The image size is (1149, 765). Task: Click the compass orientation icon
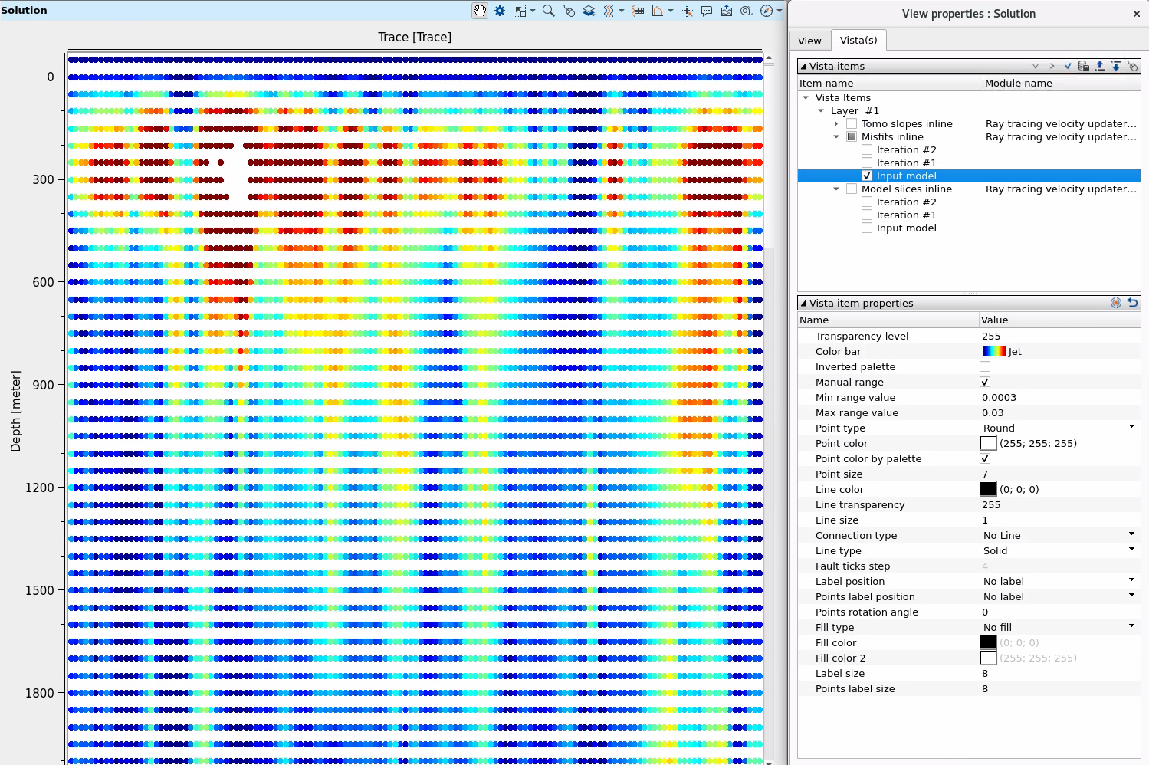767,11
